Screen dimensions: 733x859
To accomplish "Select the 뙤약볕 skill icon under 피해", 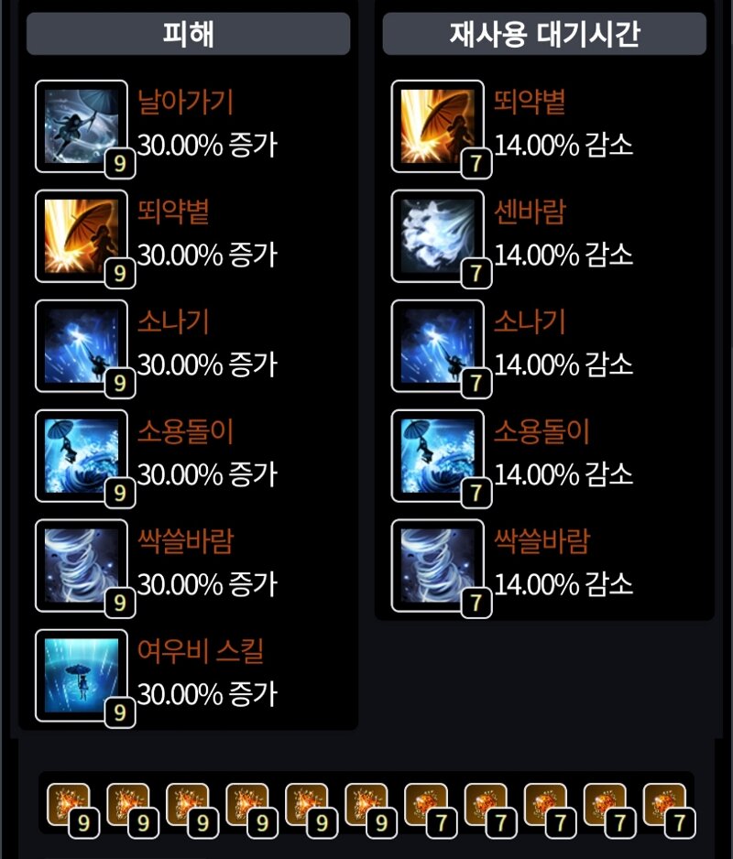I will coord(82,236).
